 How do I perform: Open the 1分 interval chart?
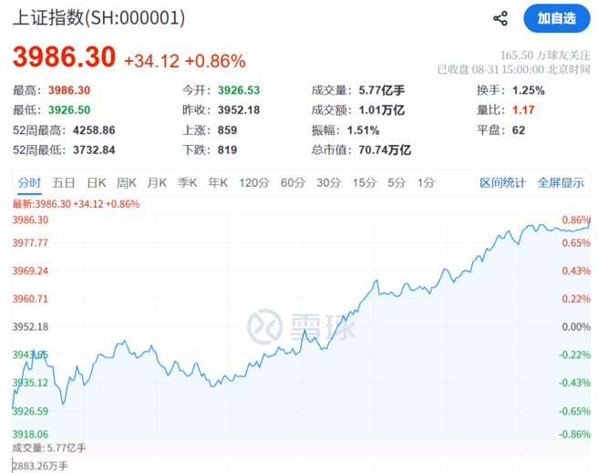coord(426,182)
